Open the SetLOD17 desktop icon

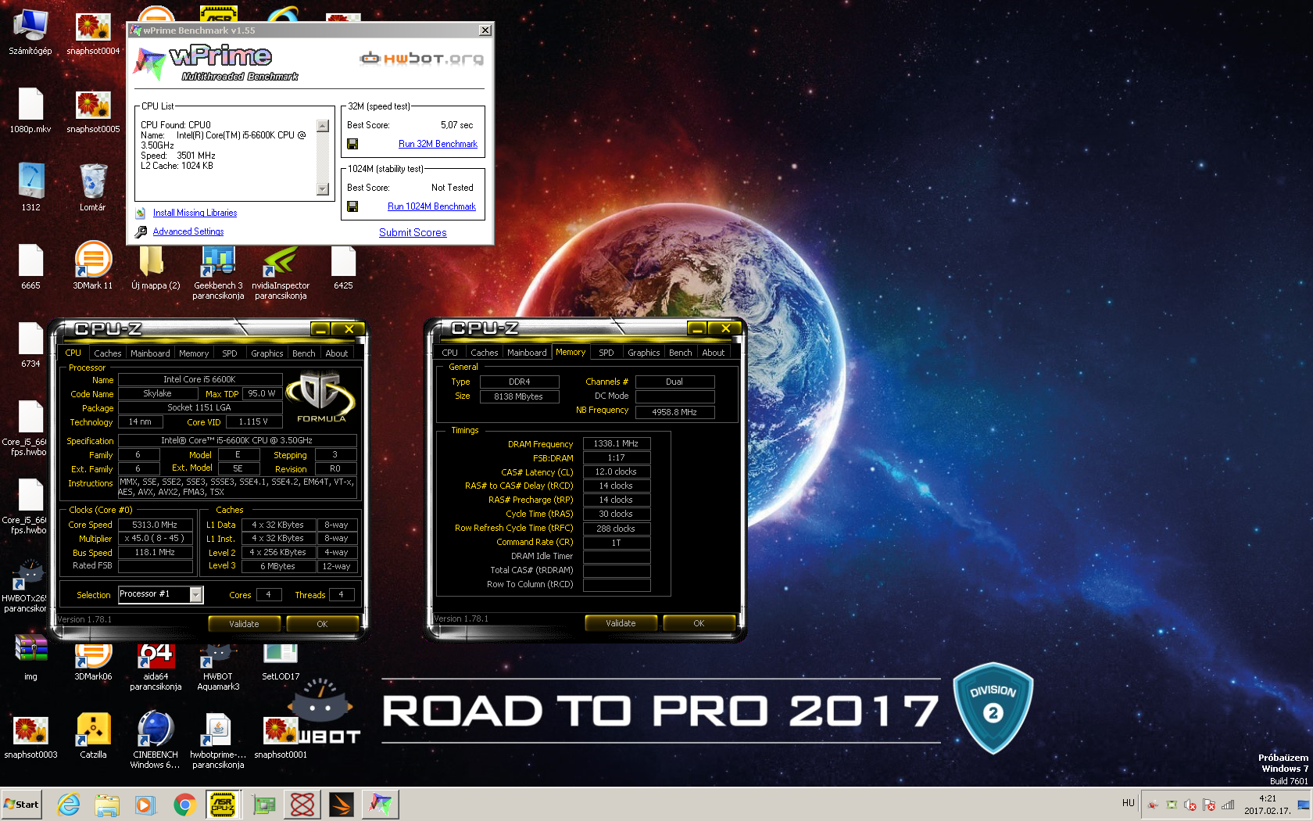pyautogui.click(x=281, y=661)
